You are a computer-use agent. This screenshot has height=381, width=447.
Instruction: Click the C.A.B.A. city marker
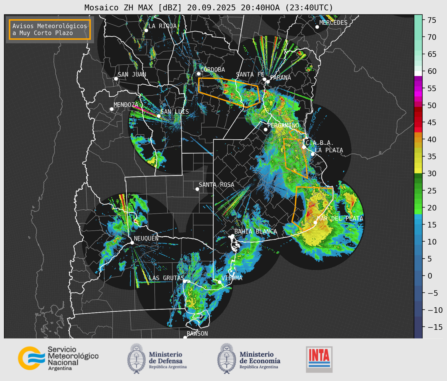[x=304, y=147]
